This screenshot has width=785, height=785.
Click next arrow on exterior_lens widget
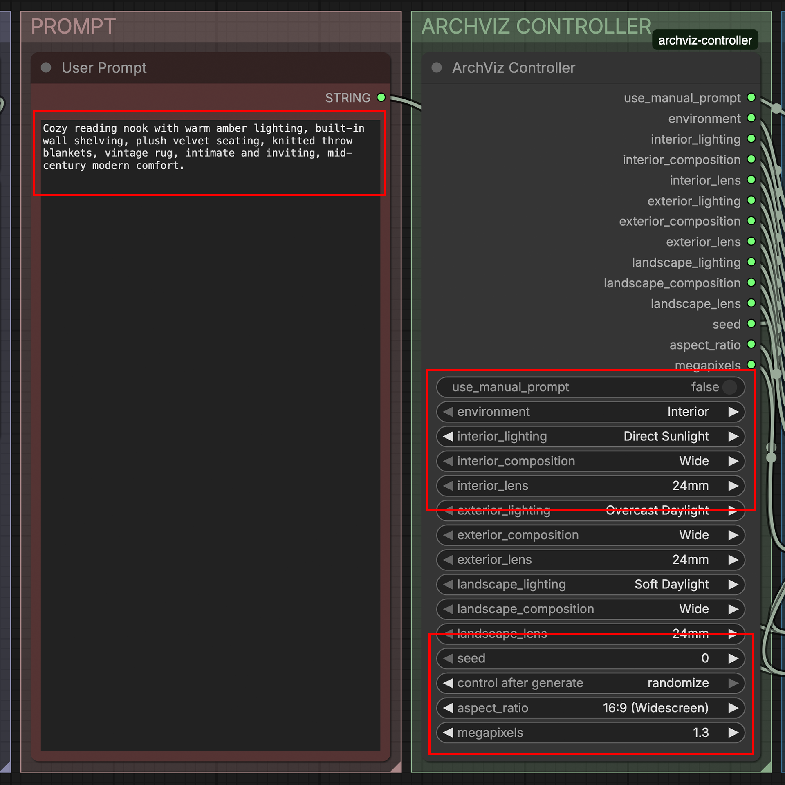coord(733,559)
